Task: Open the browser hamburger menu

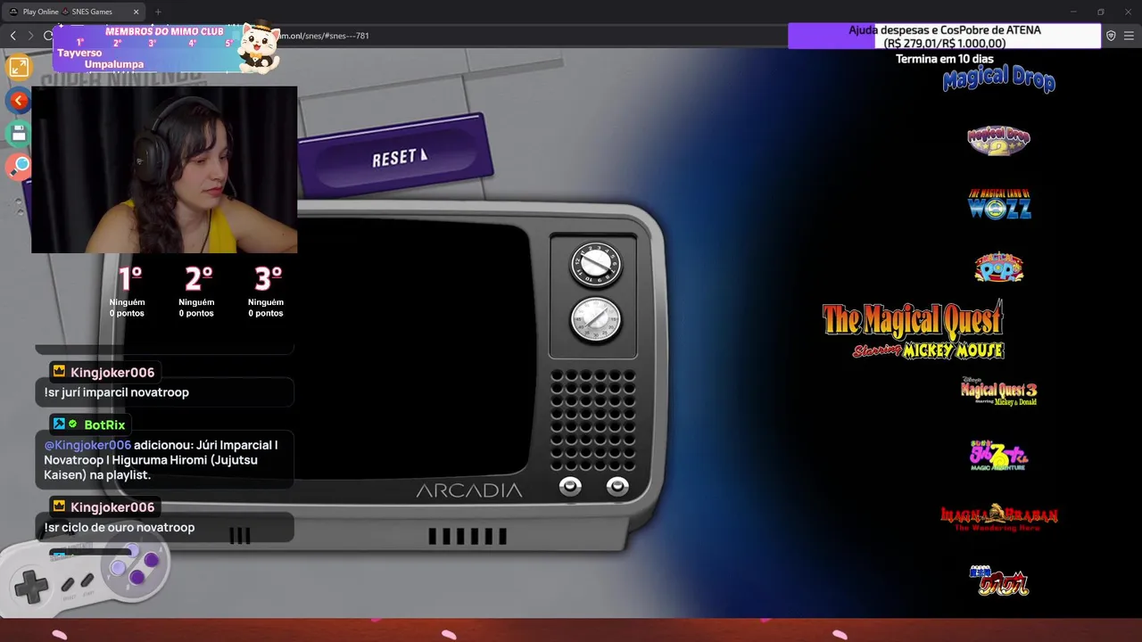Action: point(1129,36)
